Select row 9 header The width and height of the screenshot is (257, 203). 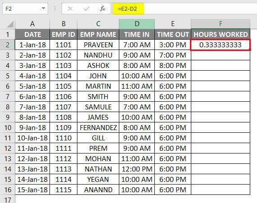tap(8, 117)
